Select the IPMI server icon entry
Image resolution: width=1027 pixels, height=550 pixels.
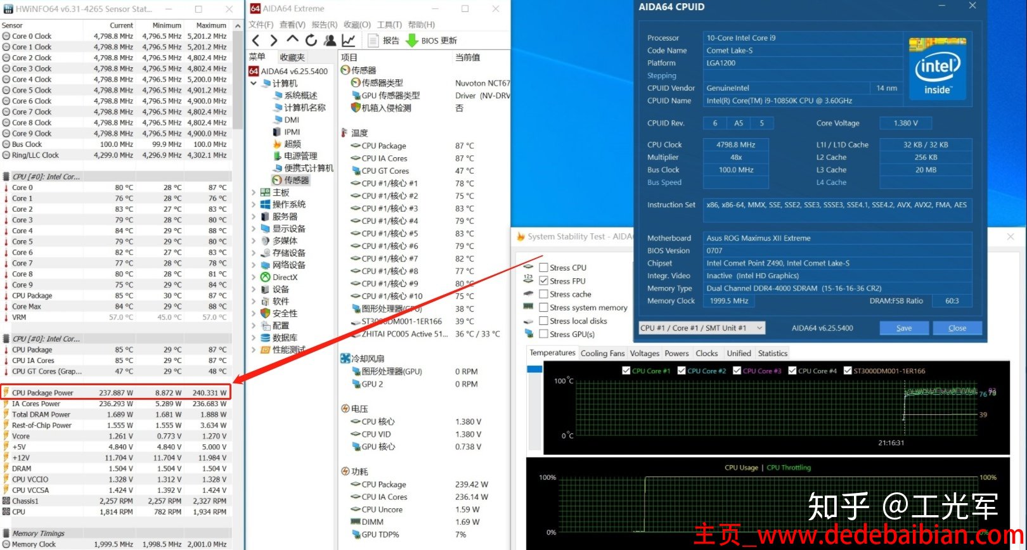coord(277,132)
